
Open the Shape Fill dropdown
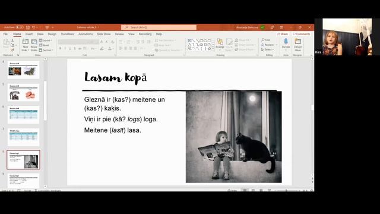tap(243, 40)
